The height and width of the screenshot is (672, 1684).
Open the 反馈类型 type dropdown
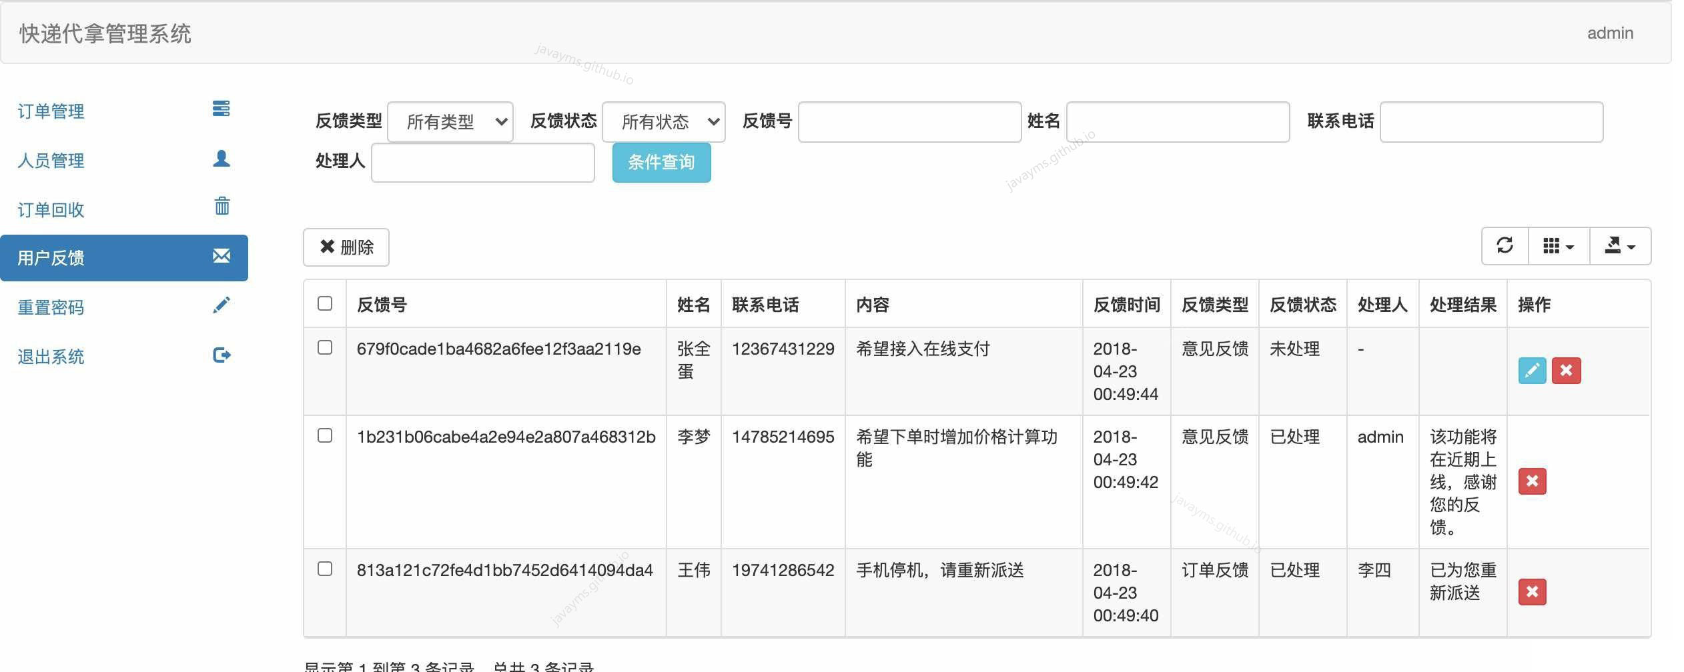[x=450, y=121]
